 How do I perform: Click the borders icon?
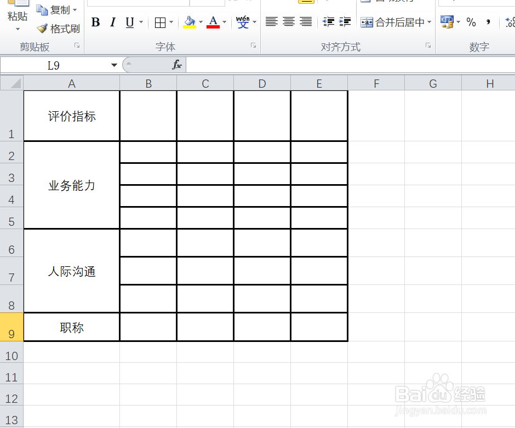(160, 22)
